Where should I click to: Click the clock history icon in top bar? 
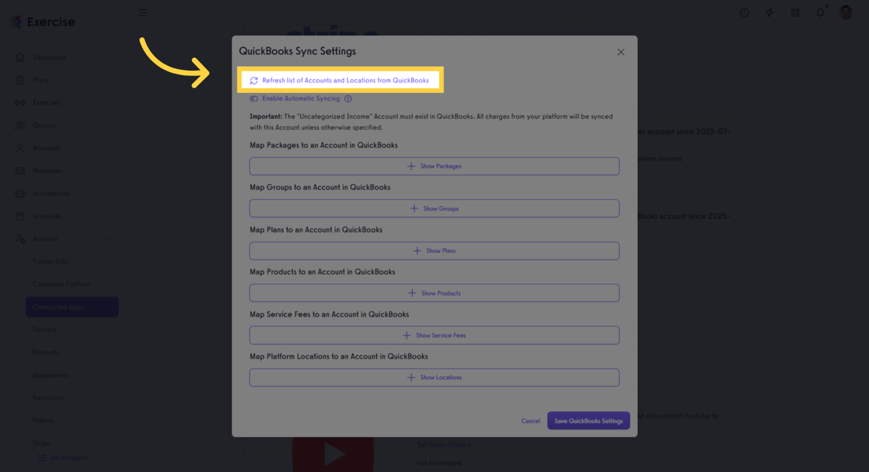[x=744, y=12]
